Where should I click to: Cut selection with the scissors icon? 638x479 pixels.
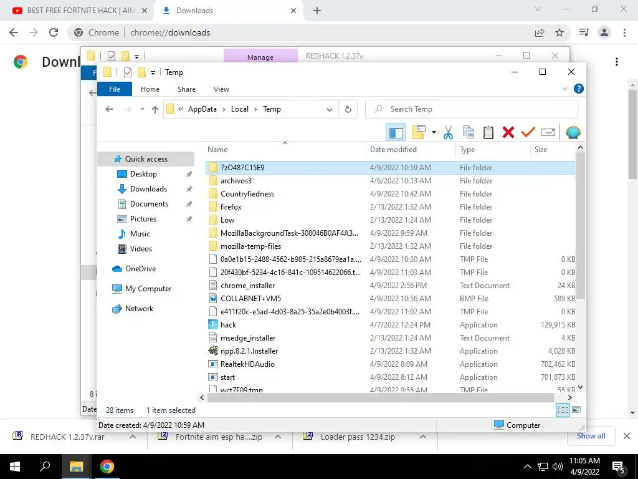448,132
